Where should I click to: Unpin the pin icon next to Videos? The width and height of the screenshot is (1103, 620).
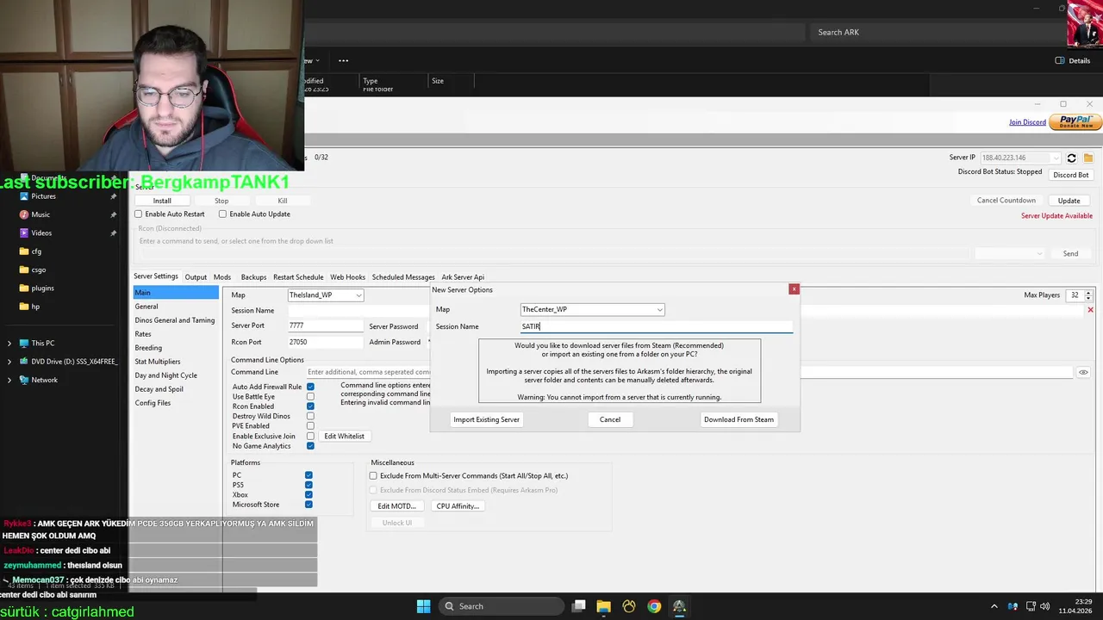pyautogui.click(x=113, y=232)
